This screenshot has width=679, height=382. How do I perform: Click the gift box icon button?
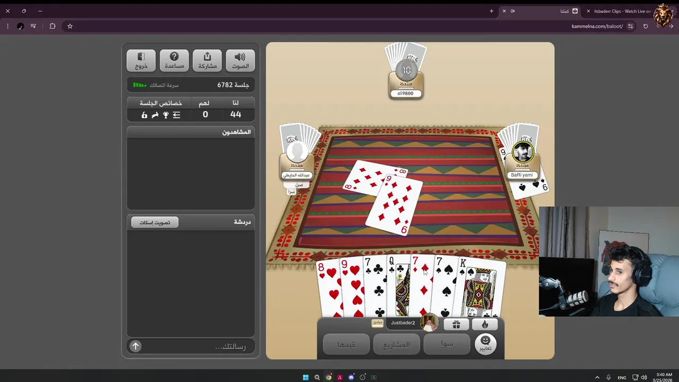(x=456, y=324)
